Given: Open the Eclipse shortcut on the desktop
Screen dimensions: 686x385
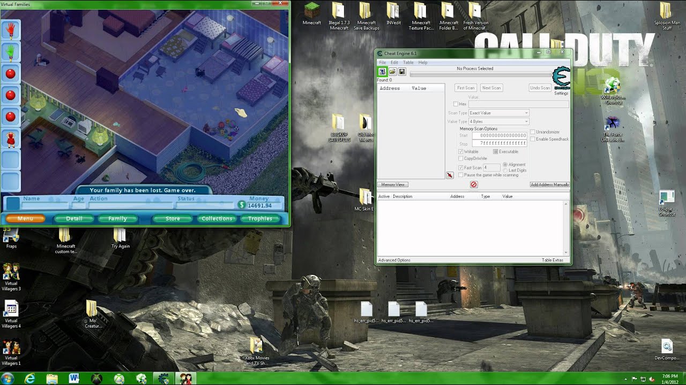Looking at the screenshot, I should 667,204.
